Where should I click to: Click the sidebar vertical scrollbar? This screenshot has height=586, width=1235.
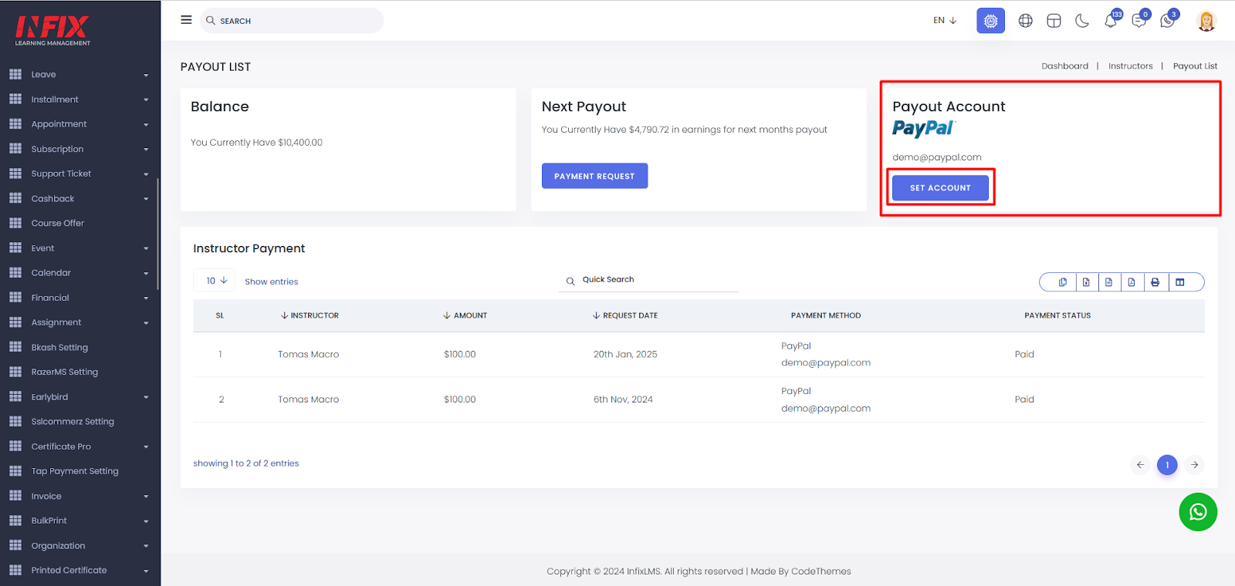point(158,234)
